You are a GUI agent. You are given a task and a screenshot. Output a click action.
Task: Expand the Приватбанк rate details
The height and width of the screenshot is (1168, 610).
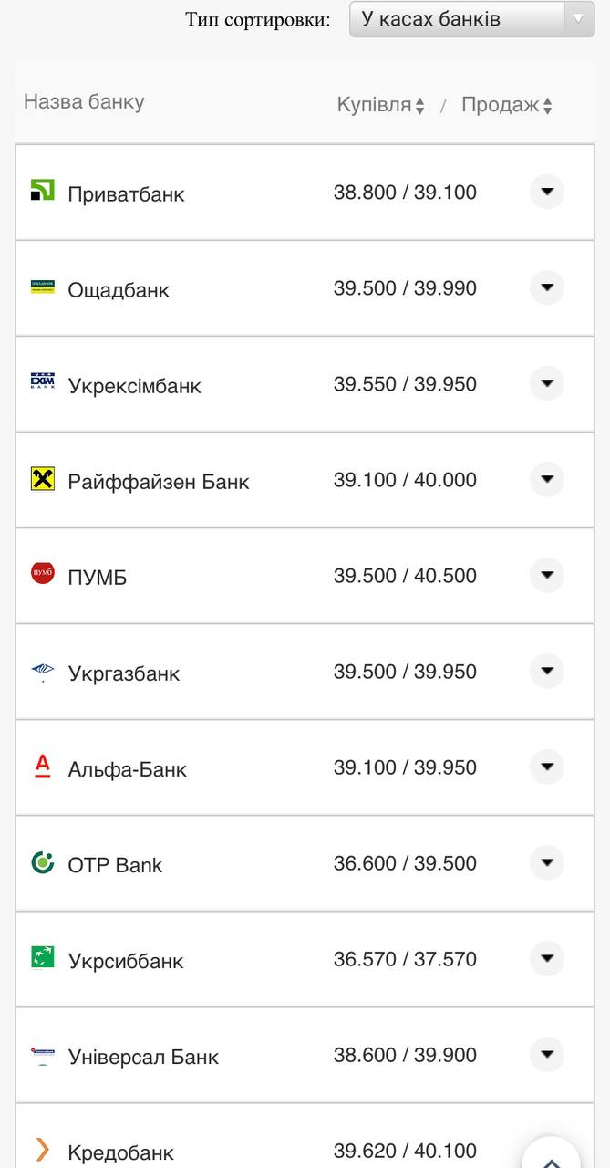(547, 192)
